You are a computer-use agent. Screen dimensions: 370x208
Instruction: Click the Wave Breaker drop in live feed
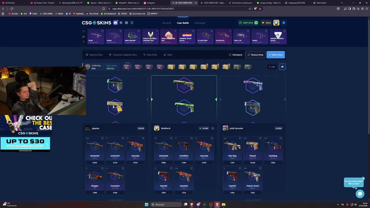[132, 36]
